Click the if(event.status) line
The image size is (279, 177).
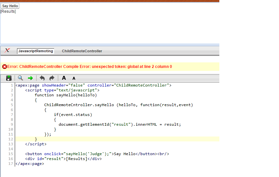point(73,115)
